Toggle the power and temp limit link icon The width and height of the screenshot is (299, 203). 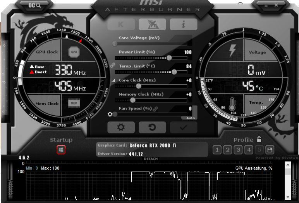click(113, 65)
